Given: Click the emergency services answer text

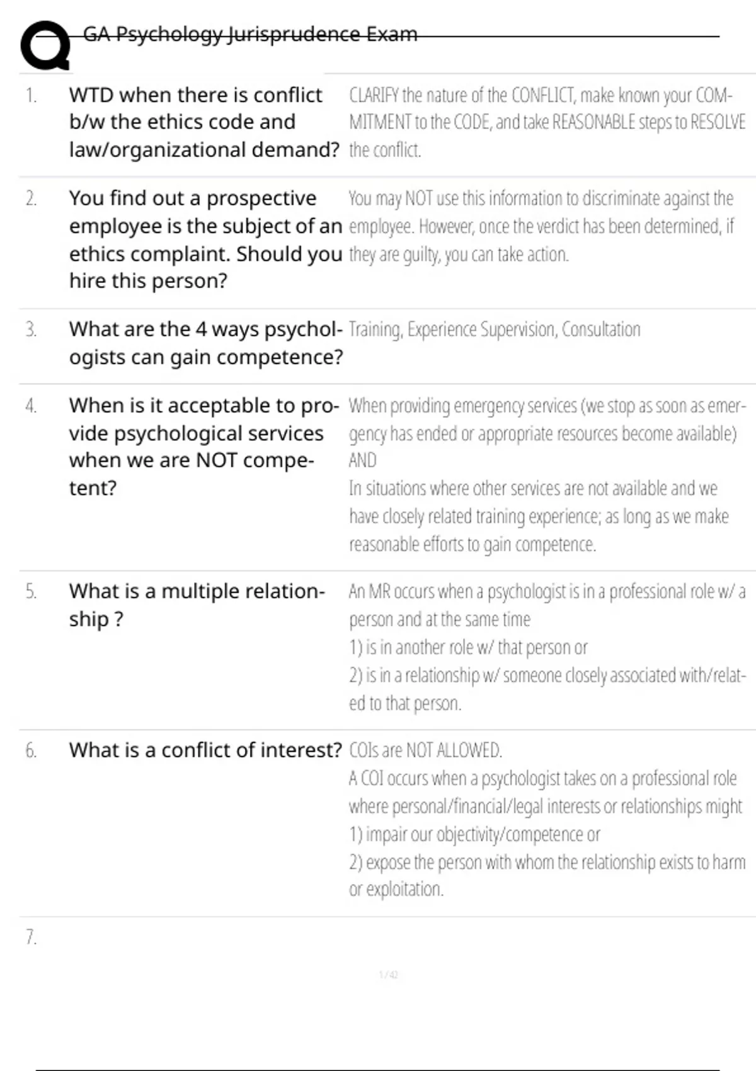Looking at the screenshot, I should pyautogui.click(x=547, y=474).
